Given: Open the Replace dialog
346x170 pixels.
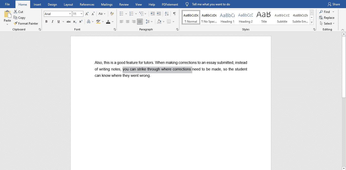Looking at the screenshot, I should click(x=327, y=17).
